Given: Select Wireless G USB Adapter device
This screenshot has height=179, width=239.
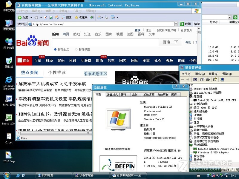Looking at the screenshot, I should [213, 152].
